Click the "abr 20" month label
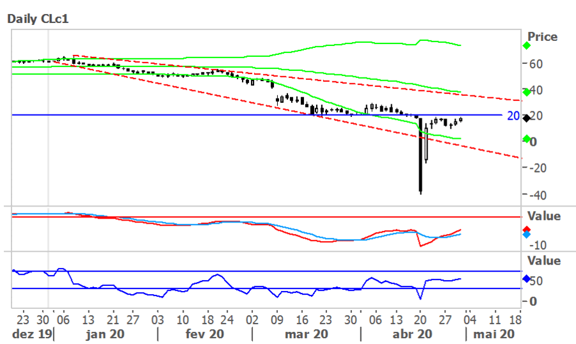The height and width of the screenshot is (344, 576). click(x=412, y=334)
